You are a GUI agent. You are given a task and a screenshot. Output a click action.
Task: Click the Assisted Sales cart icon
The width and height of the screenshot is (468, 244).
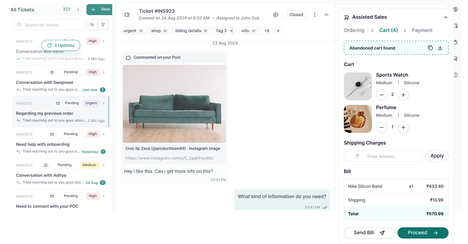click(x=347, y=17)
